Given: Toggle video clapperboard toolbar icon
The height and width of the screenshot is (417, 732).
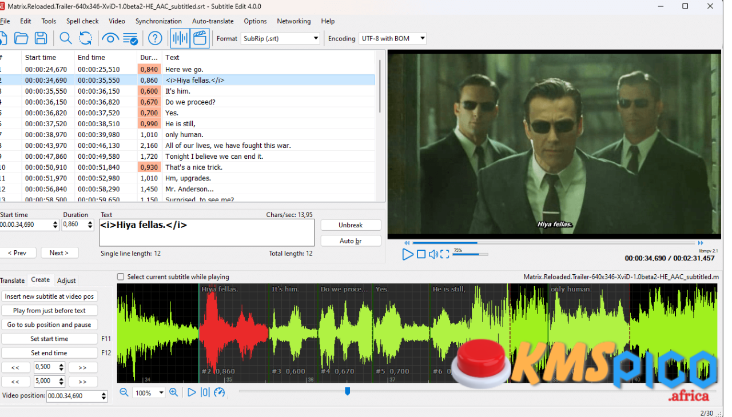Looking at the screenshot, I should click(200, 38).
